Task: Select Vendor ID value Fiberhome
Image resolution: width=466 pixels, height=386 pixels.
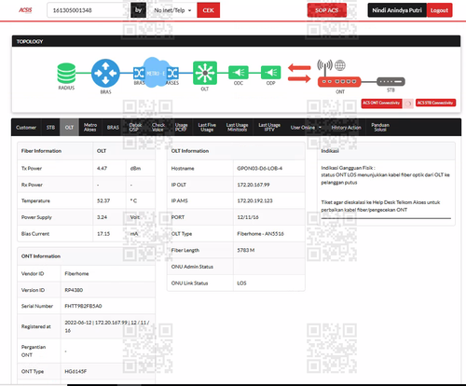Action: [76, 274]
